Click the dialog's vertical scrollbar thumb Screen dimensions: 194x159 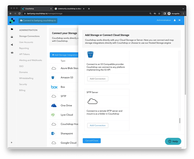(179, 121)
